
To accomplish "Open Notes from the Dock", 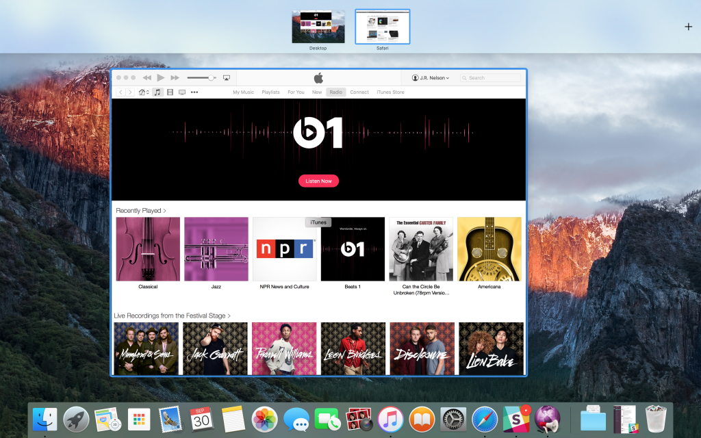I will point(233,420).
